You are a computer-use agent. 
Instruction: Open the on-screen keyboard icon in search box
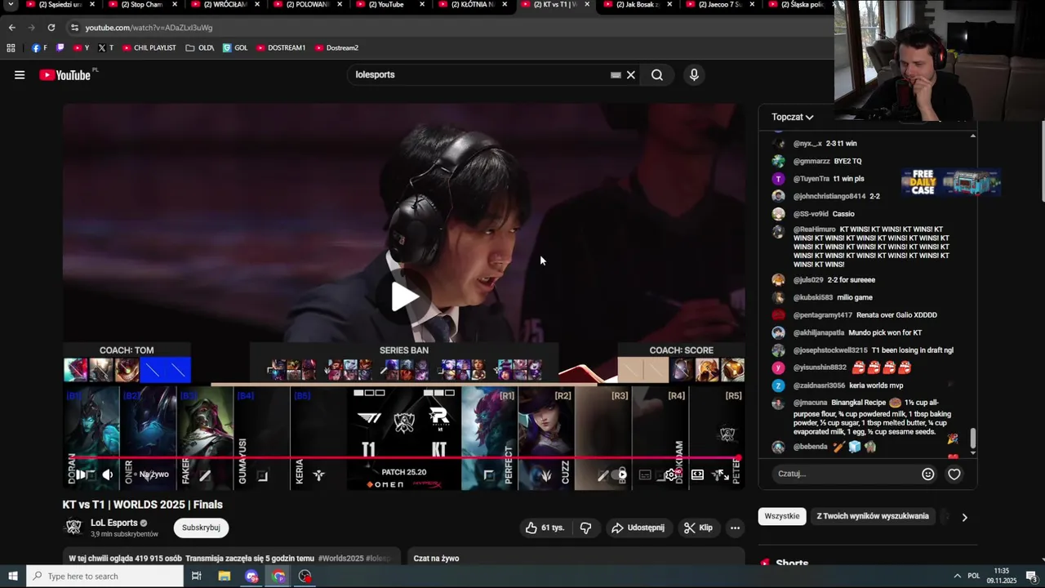(616, 75)
